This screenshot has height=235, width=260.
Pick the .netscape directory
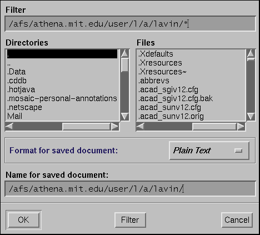62,107
